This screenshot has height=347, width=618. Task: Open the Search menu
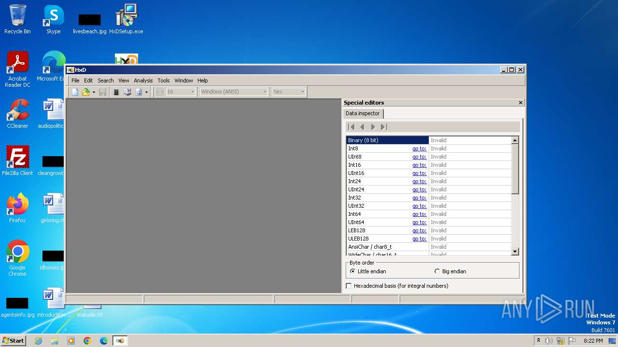[x=106, y=80]
